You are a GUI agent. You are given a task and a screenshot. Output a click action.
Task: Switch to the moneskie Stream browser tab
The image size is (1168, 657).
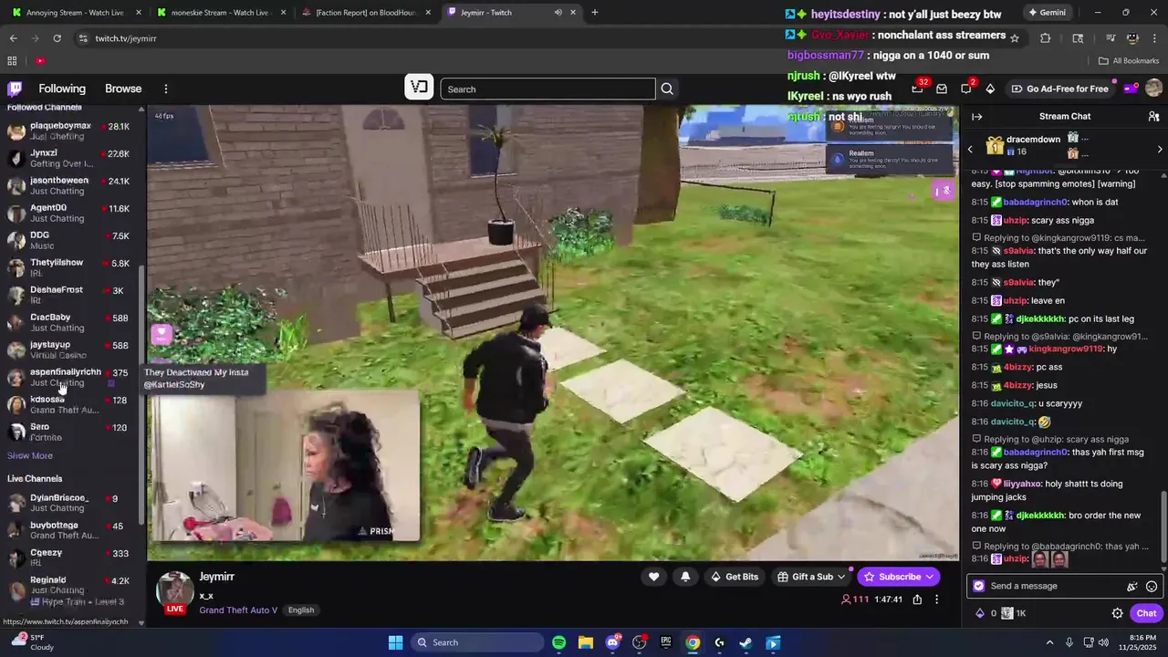pos(223,13)
